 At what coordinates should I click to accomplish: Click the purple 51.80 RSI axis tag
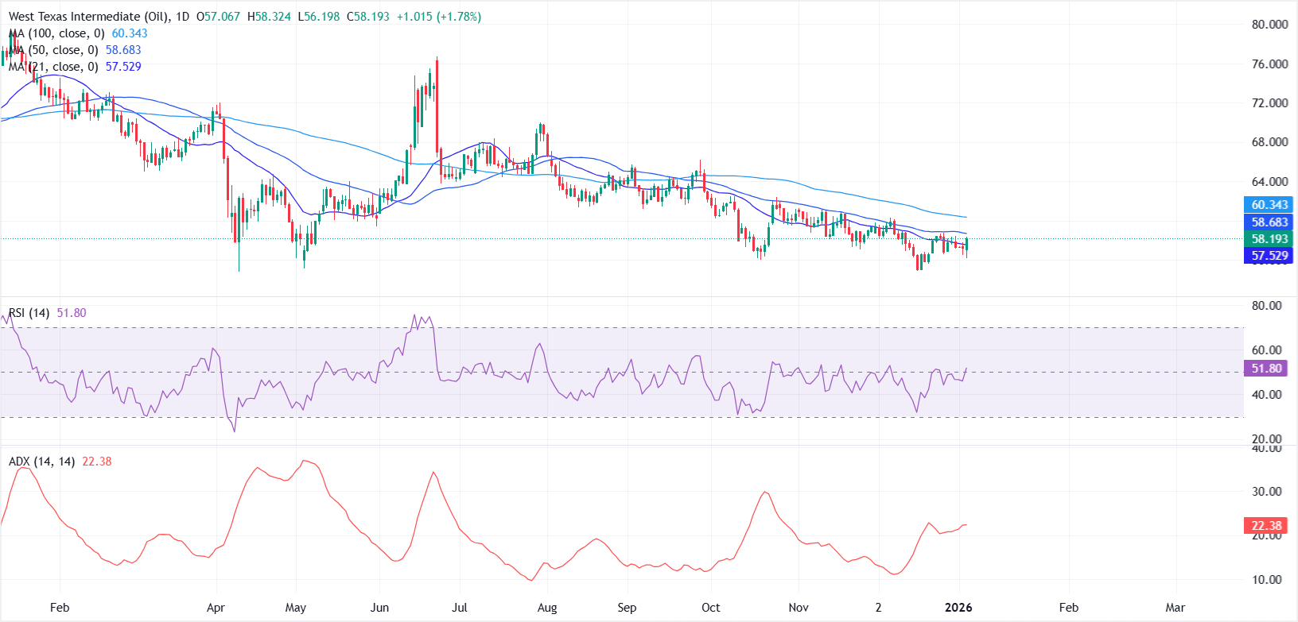click(x=1266, y=369)
